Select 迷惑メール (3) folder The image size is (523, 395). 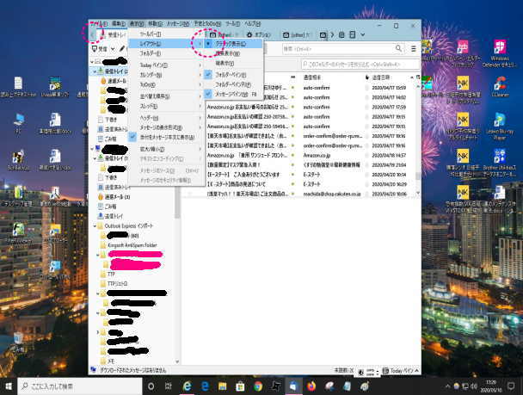[117, 197]
